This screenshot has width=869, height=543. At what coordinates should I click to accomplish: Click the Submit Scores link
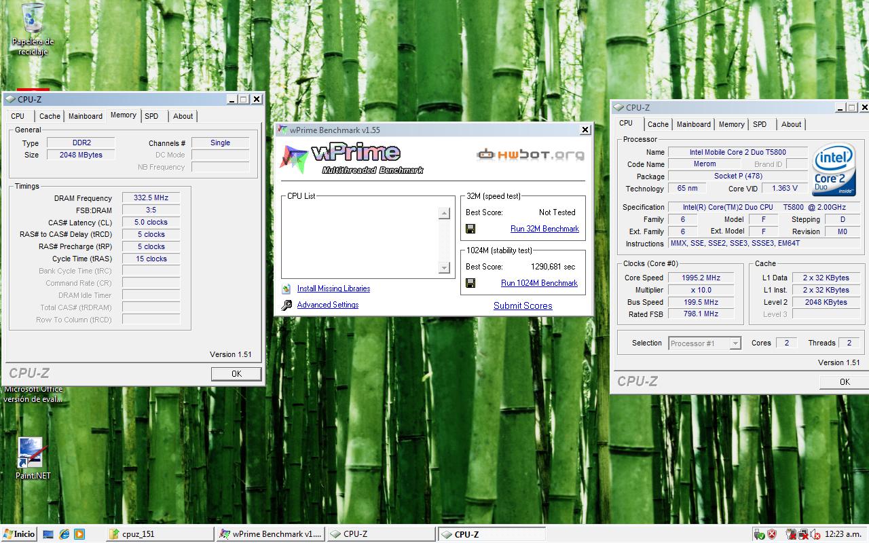click(x=523, y=305)
